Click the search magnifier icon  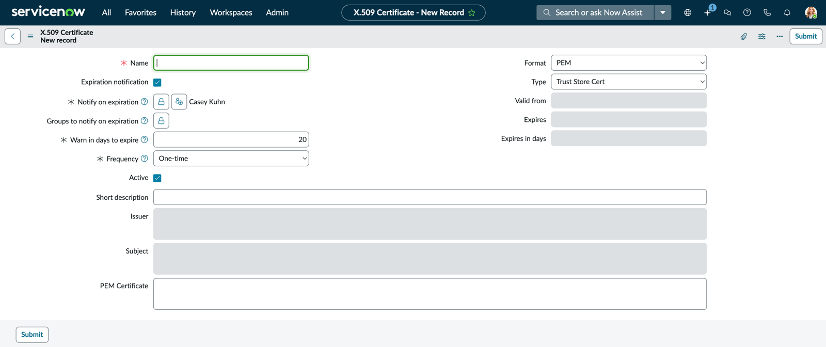click(547, 12)
